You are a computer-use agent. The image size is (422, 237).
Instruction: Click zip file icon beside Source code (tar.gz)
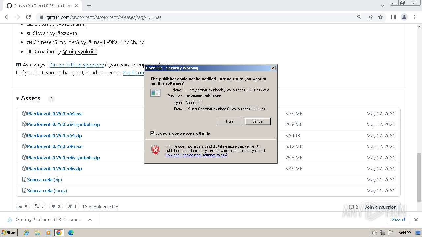(x=24, y=190)
